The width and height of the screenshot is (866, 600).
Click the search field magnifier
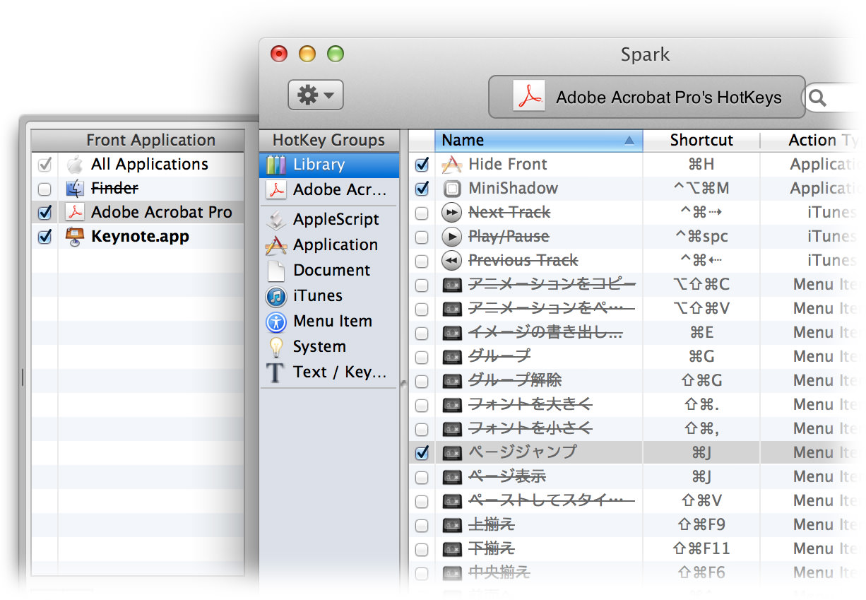pos(818,98)
